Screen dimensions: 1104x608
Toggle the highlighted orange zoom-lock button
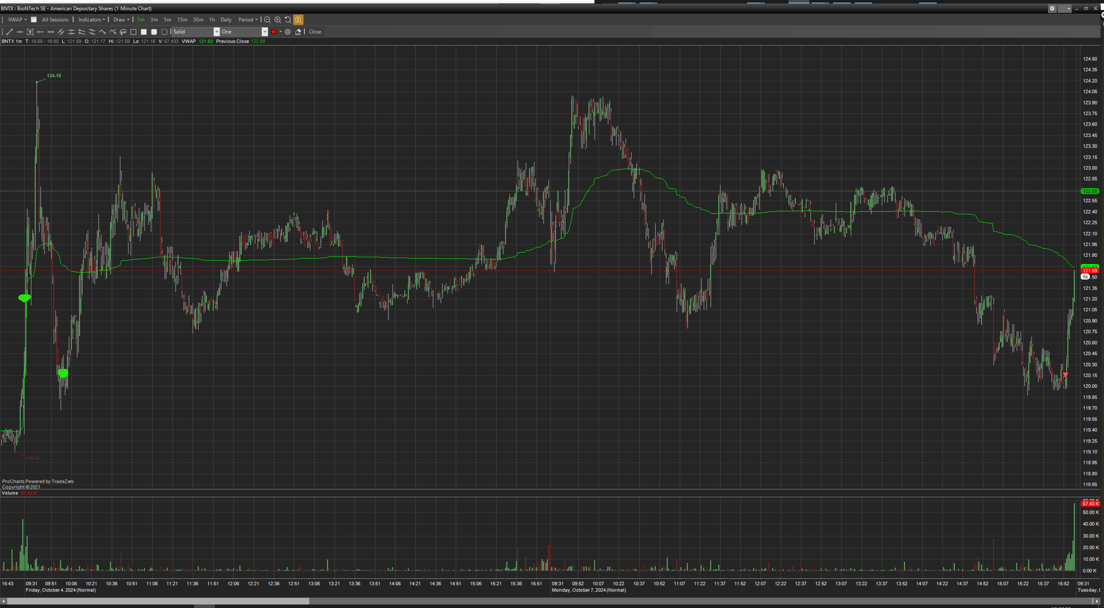(x=298, y=20)
